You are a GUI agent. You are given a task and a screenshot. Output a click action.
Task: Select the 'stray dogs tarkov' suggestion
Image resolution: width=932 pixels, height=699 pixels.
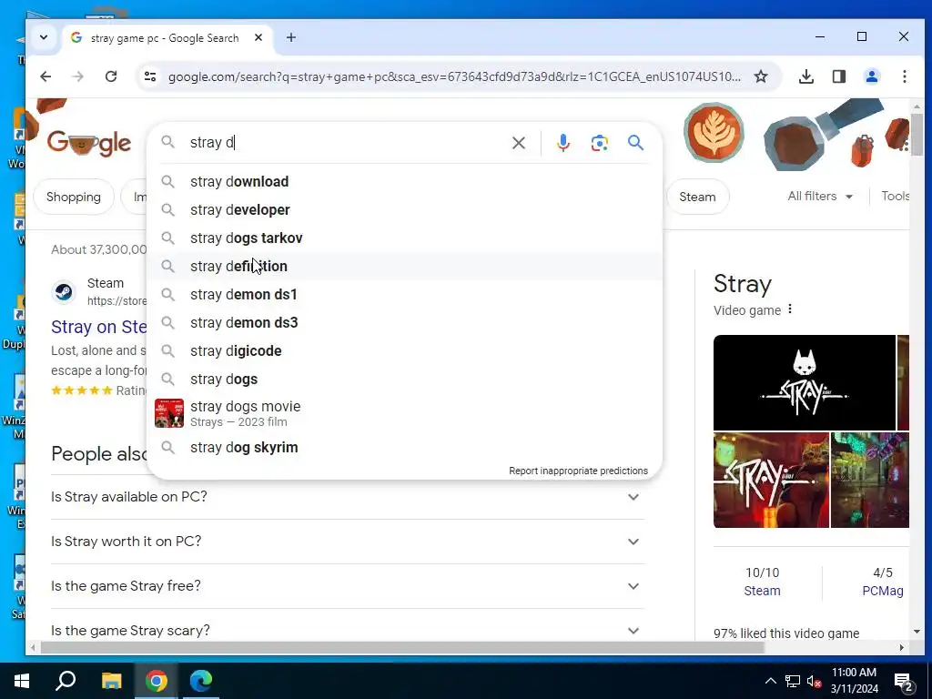point(404,238)
